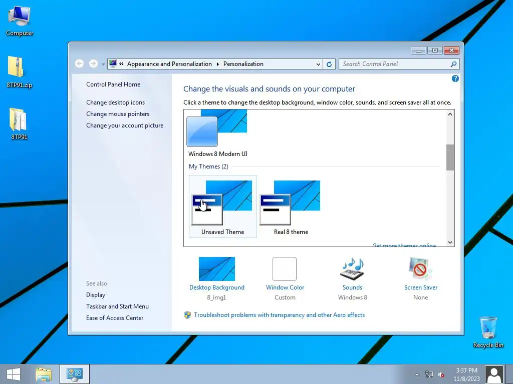Minimize the Personalization window
Image resolution: width=513 pixels, height=384 pixels.
pyautogui.click(x=418, y=50)
